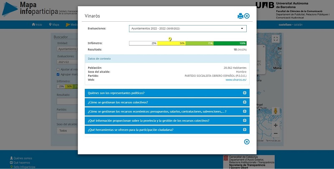Expand '¿Cómo se gestionan los recursos colectivos?' section

(167, 102)
